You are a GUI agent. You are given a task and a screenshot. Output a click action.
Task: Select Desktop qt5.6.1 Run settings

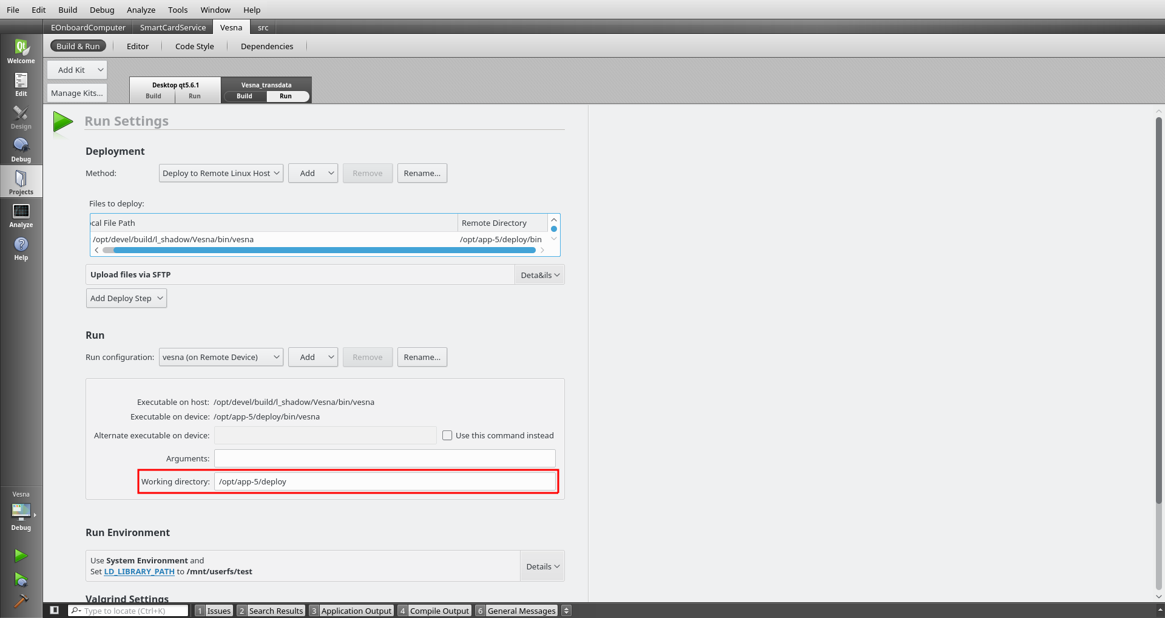coord(194,96)
